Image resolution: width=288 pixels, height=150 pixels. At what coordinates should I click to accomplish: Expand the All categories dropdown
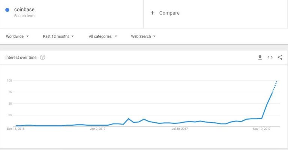tap(103, 36)
